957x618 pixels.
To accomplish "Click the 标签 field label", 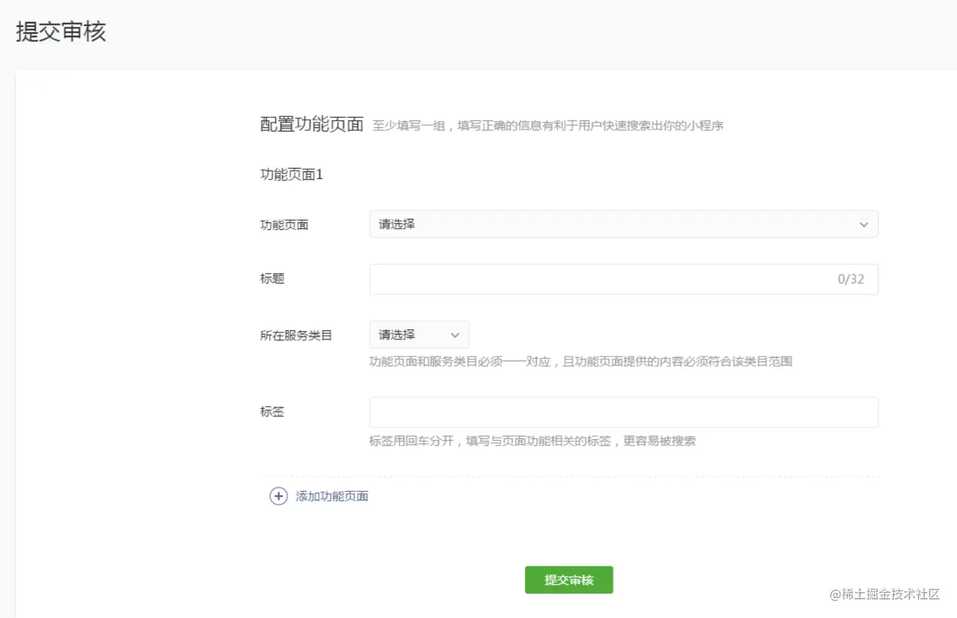I will point(272,412).
